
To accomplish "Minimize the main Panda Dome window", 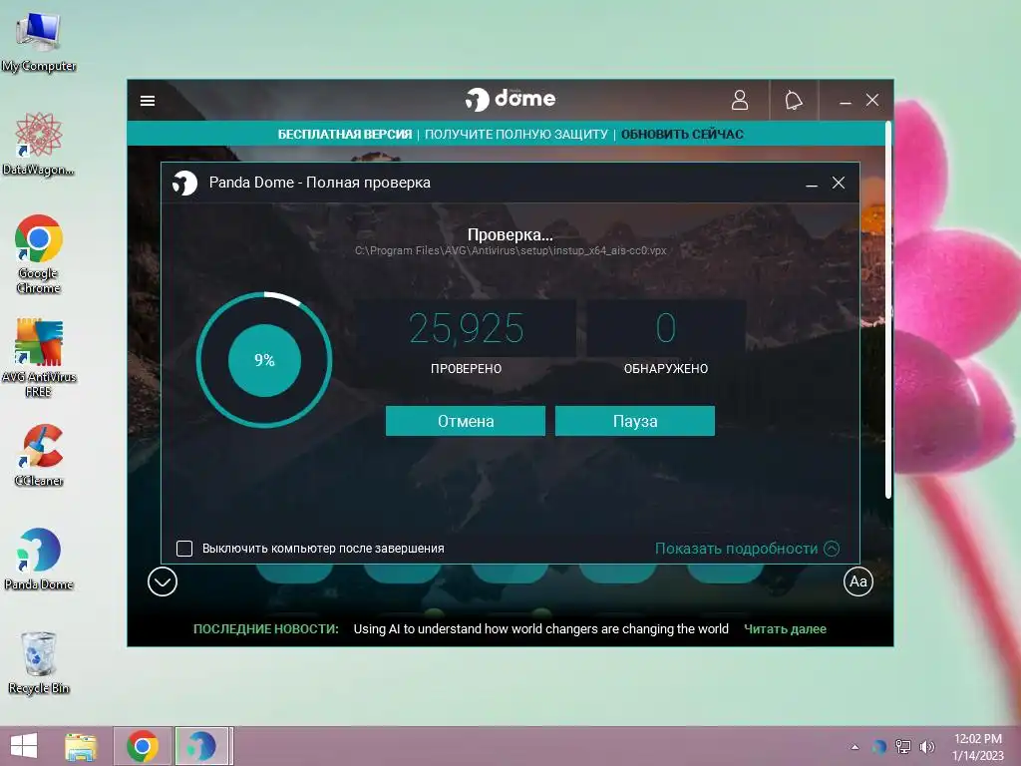I will click(846, 101).
